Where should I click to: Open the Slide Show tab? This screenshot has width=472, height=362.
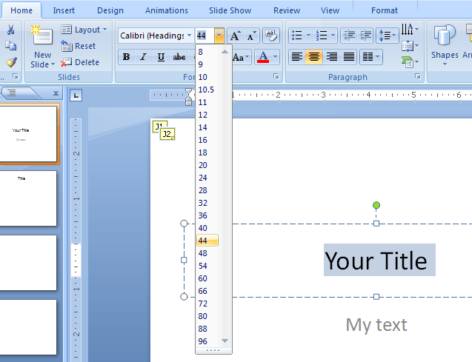[230, 10]
